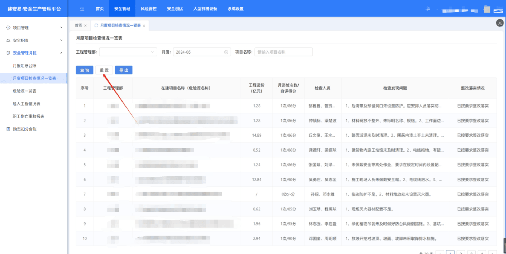Click the refresh icon on the 月度项目检查情况一览表 tab
This screenshot has height=254, width=506.
click(96, 26)
